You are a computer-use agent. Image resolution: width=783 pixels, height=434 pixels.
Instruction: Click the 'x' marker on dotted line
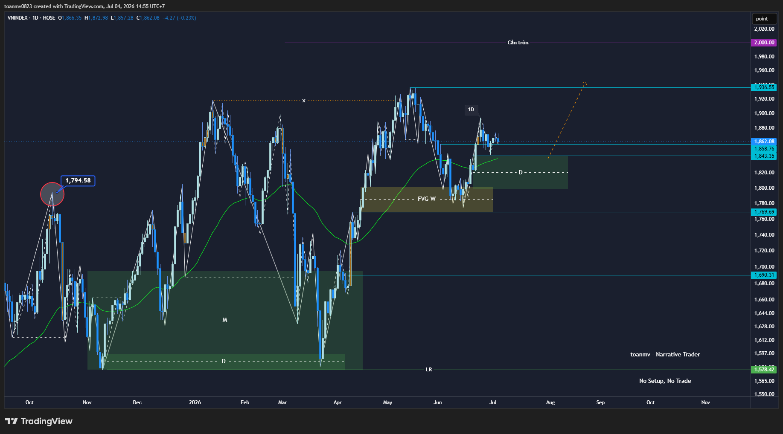coord(304,101)
